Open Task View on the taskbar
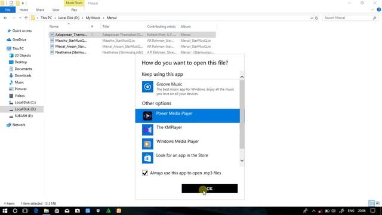This screenshot has width=382, height=215. coord(25,211)
